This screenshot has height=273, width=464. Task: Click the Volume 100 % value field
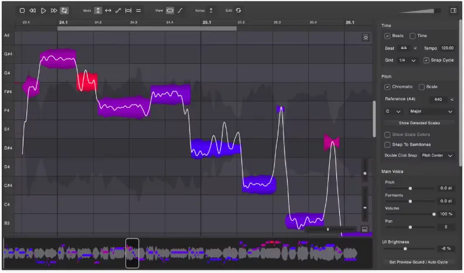[x=446, y=214]
